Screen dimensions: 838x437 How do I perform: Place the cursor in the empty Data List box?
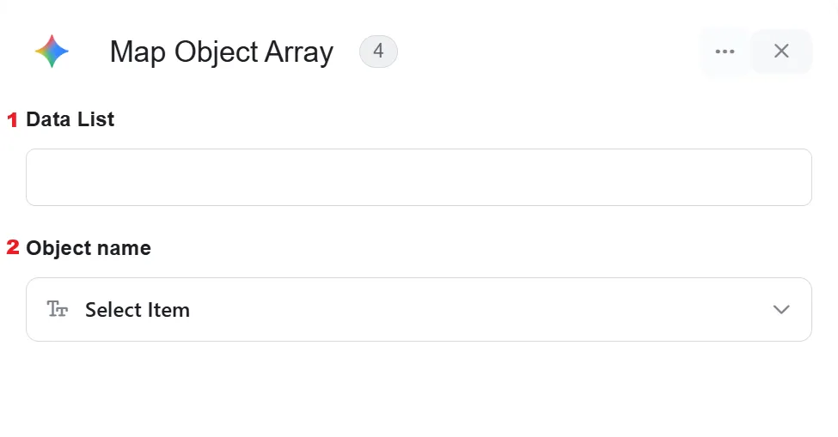click(419, 177)
